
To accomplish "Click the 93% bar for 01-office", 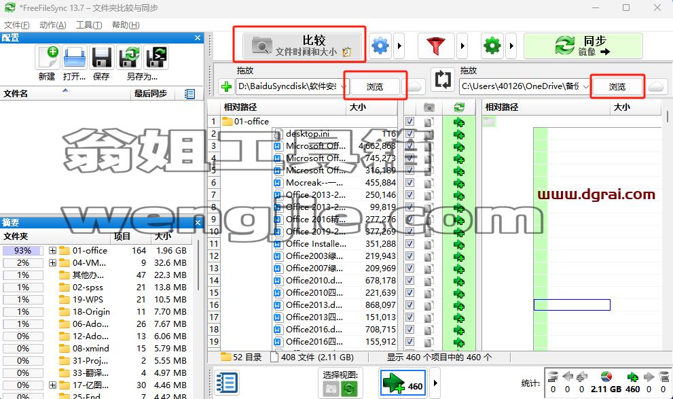I will pos(22,250).
